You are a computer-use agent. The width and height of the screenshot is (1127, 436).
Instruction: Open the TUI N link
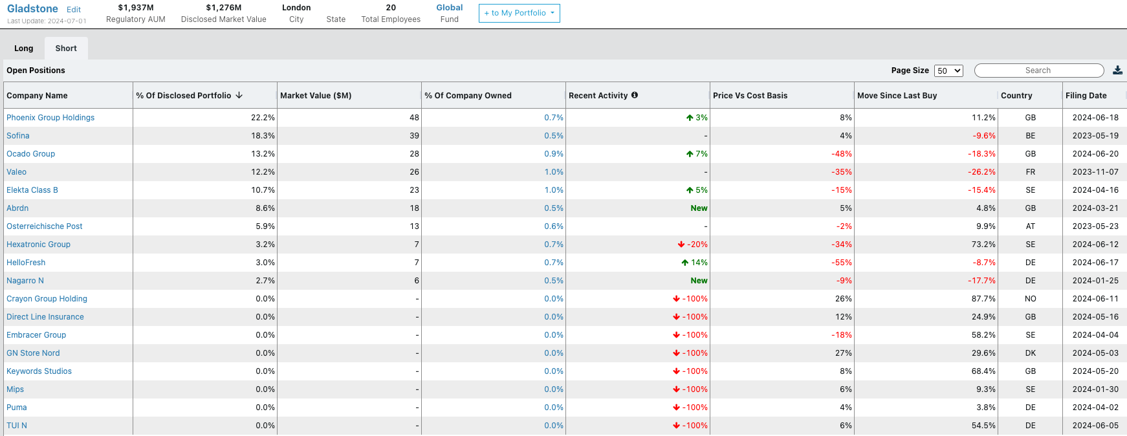(17, 426)
